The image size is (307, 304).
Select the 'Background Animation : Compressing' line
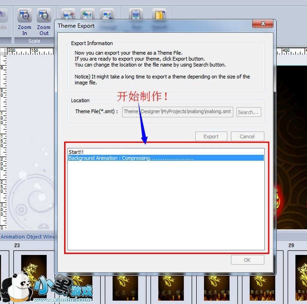[166, 158]
